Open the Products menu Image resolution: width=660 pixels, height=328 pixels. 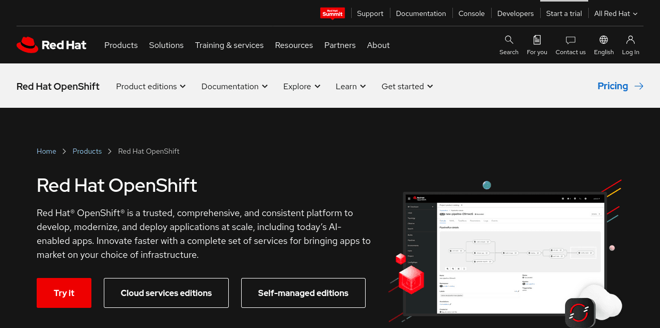coord(121,45)
